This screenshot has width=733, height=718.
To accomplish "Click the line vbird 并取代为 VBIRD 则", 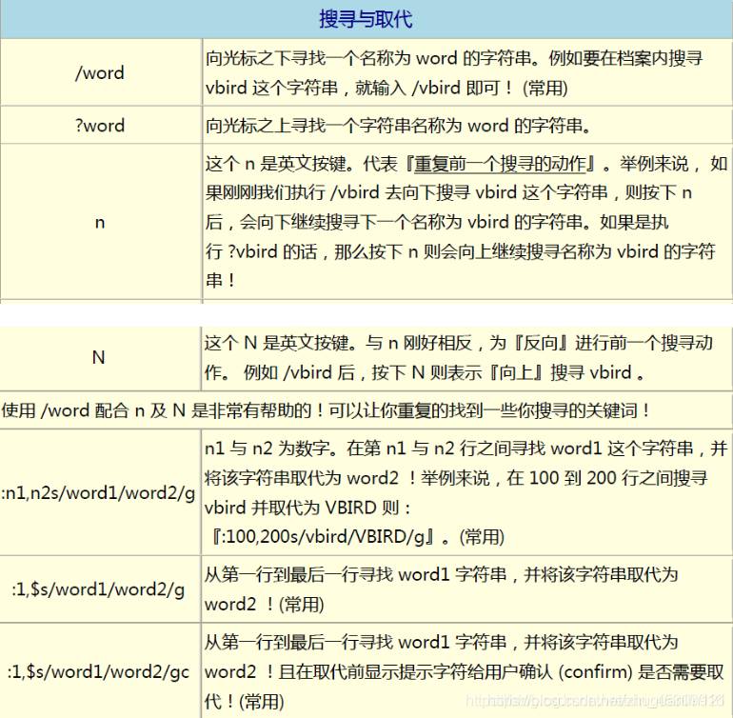I will pos(307,508).
